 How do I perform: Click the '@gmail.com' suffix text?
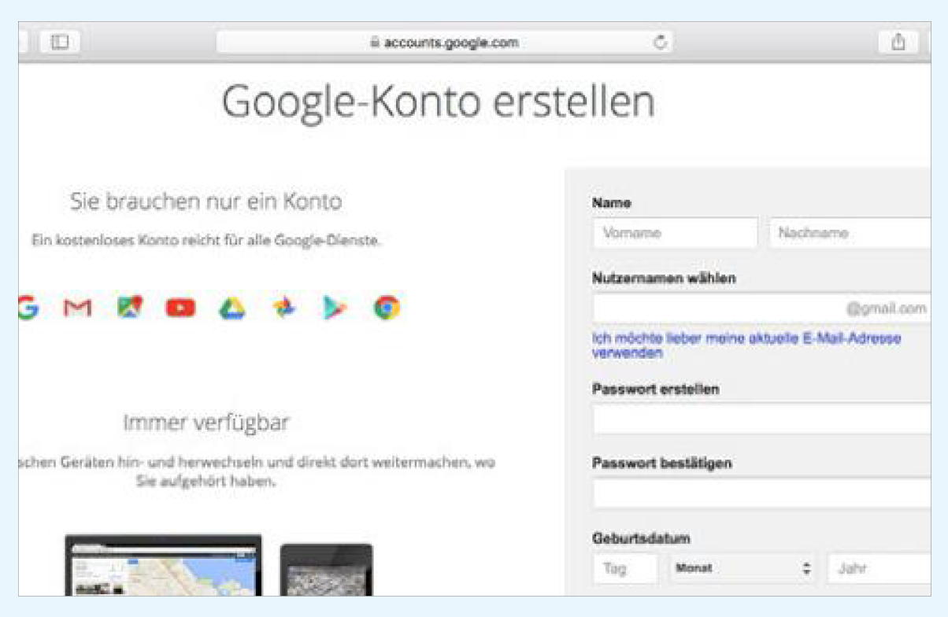[887, 308]
